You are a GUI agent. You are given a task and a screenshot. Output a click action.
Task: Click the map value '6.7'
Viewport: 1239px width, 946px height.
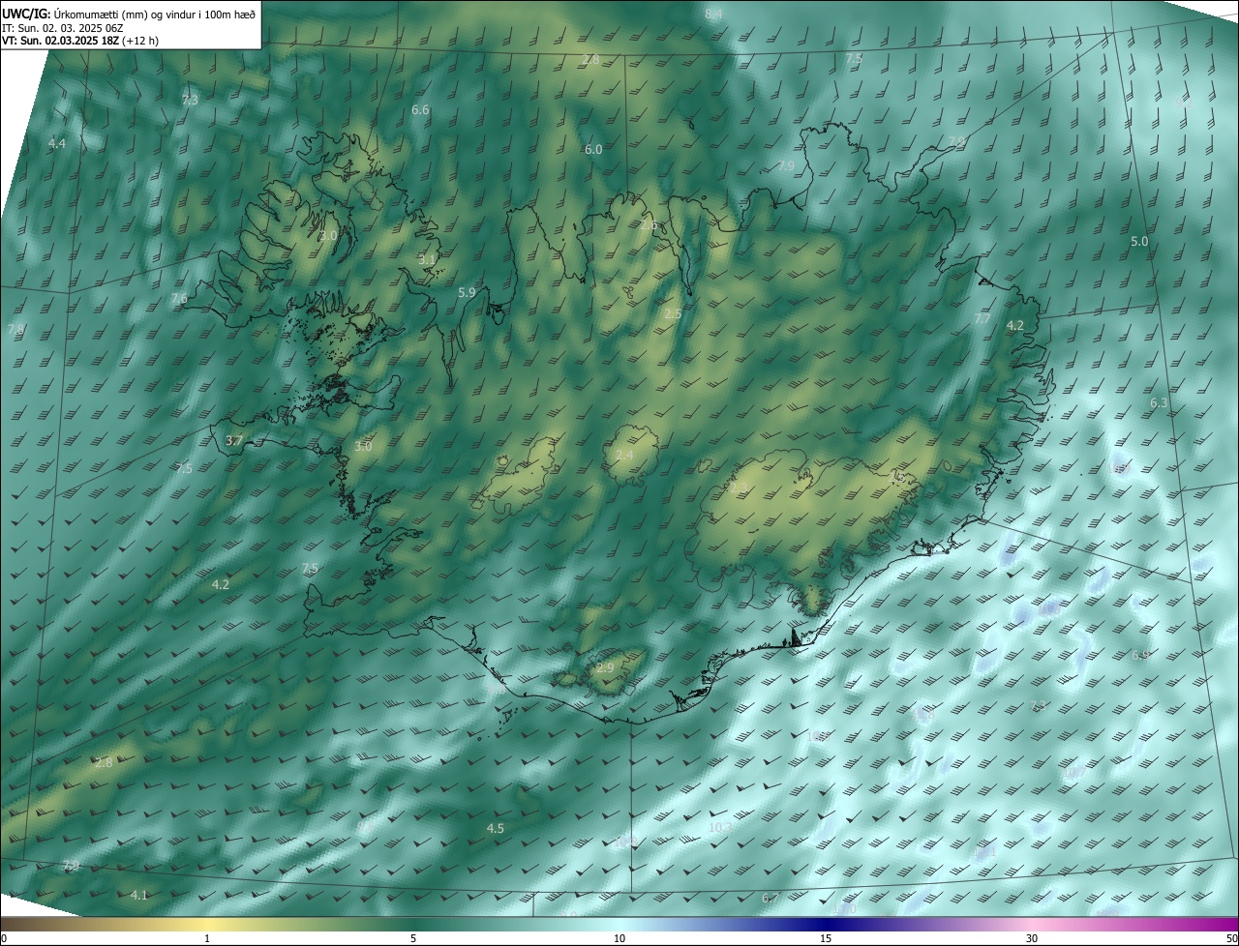771,899
